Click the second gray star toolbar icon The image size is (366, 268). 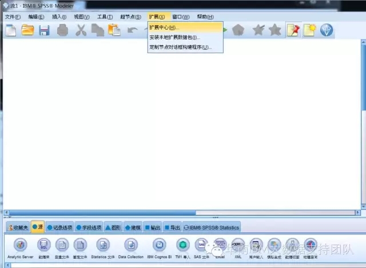(x=275, y=30)
